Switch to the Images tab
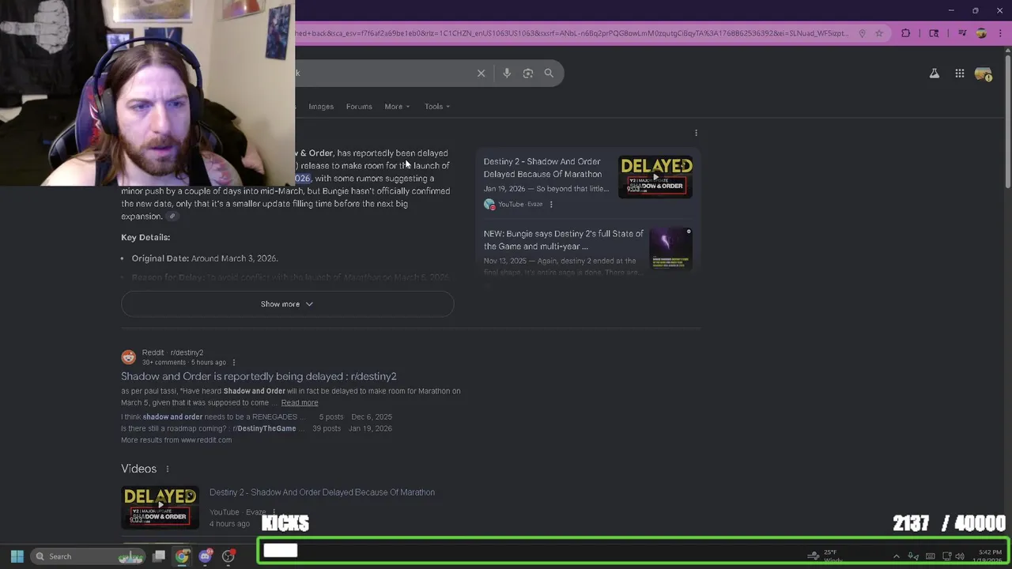The image size is (1012, 569). [x=321, y=107]
